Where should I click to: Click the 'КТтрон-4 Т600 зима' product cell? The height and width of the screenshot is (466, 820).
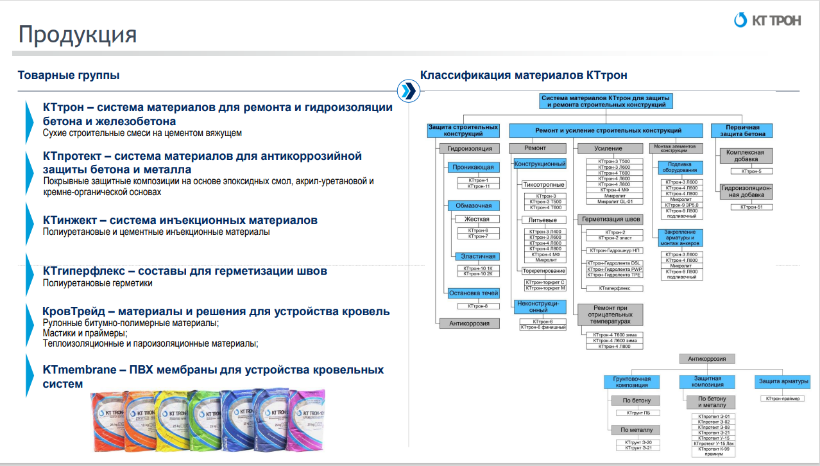tap(615, 335)
